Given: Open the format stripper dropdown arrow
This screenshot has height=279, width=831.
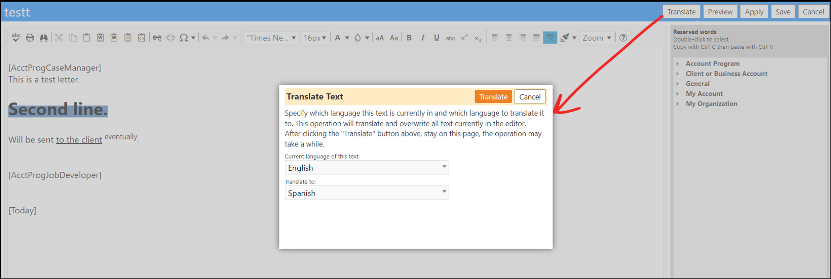Looking at the screenshot, I should point(574,38).
